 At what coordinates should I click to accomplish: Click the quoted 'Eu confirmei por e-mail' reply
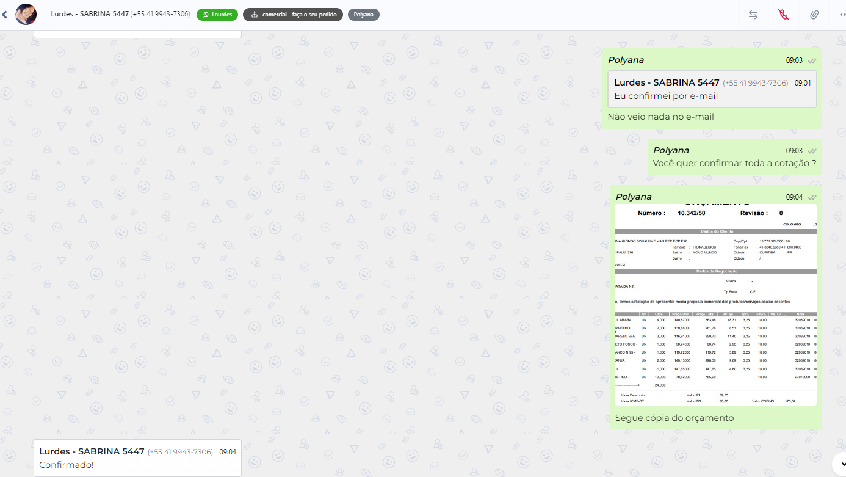[712, 89]
